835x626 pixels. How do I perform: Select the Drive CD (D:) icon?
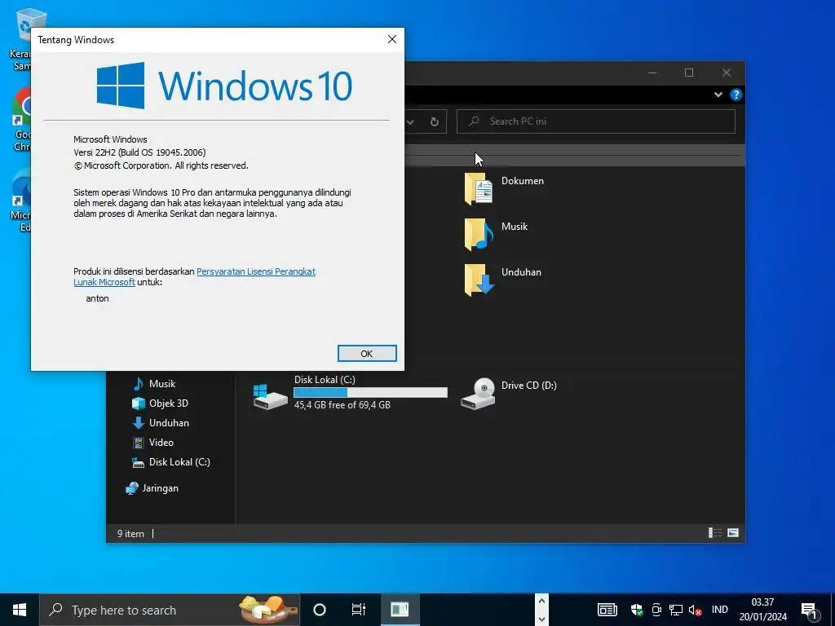478,393
